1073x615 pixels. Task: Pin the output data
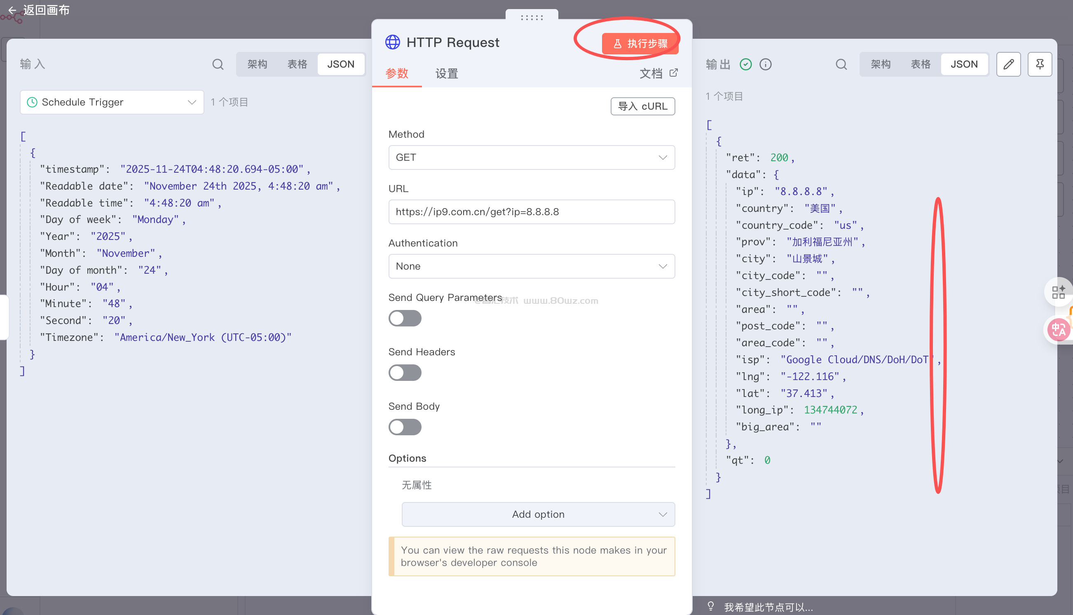(x=1039, y=64)
